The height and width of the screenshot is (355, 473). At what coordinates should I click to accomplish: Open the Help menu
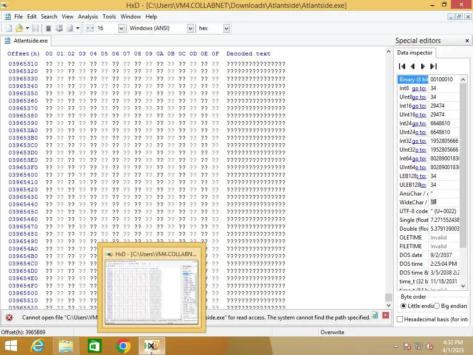coord(151,17)
